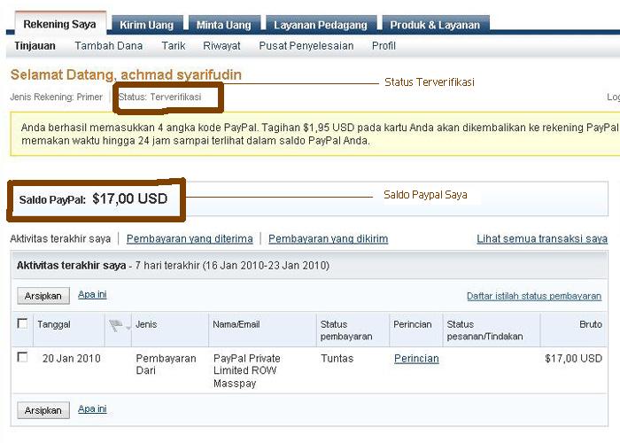Screen dimensions: 620x443
Task: Click the yellow PayPal code notification message
Action: point(315,134)
